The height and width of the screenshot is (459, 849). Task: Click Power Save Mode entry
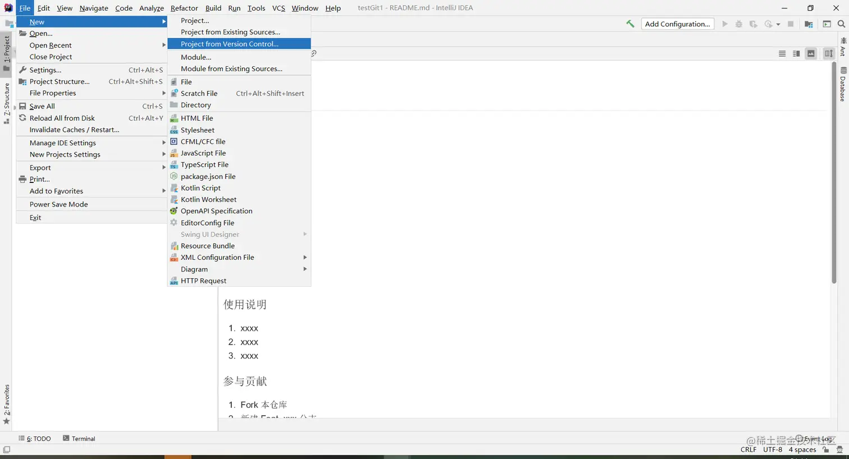click(92, 204)
